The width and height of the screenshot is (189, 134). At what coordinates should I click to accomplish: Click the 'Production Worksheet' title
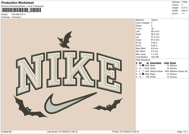[18, 3]
